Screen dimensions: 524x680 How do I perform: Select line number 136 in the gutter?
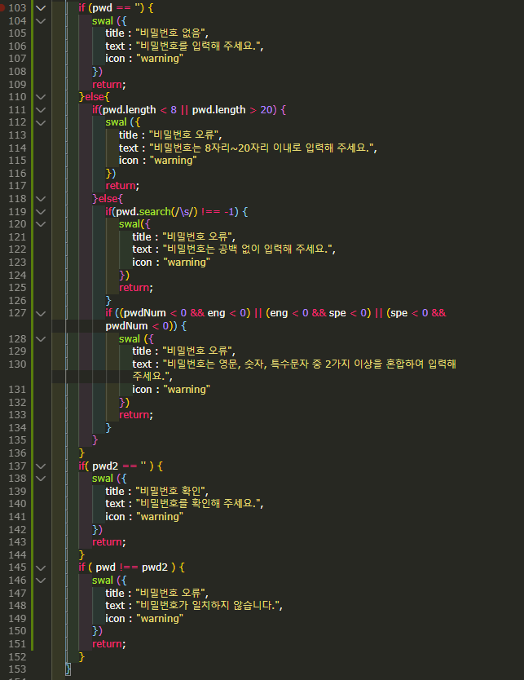tap(17, 453)
